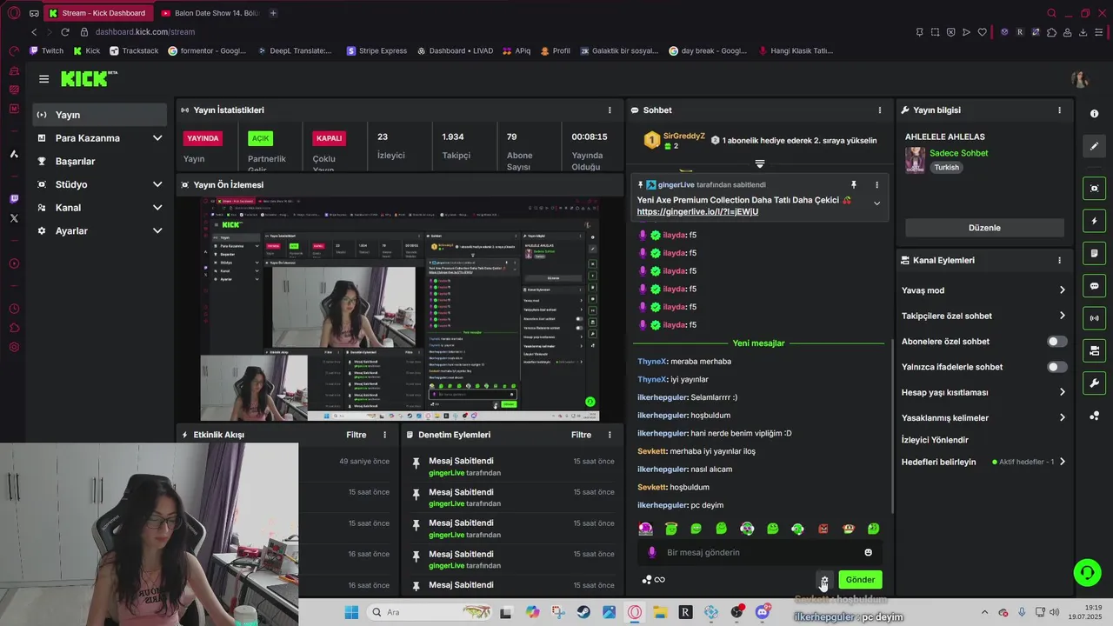Select the Stream - Kick Dashboard tab
This screenshot has width=1113, height=626.
pos(98,13)
